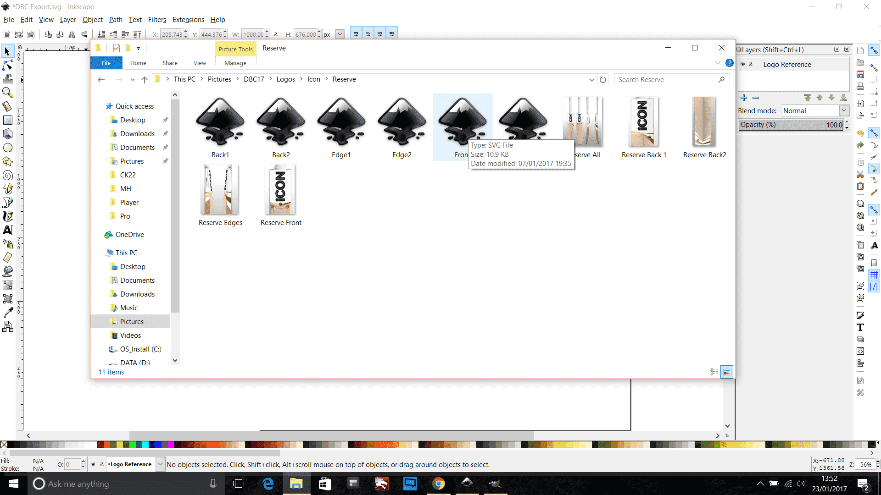Select the Bezier pen tool

[7, 203]
